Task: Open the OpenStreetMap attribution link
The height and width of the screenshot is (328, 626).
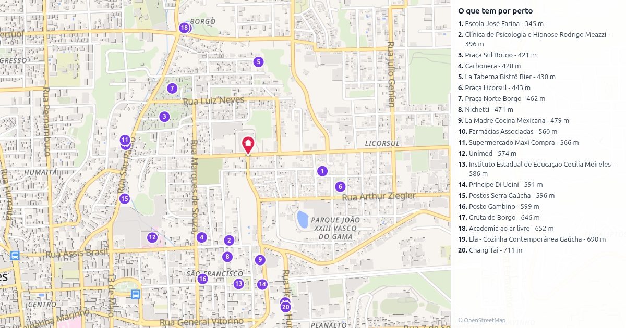Action: click(481, 320)
